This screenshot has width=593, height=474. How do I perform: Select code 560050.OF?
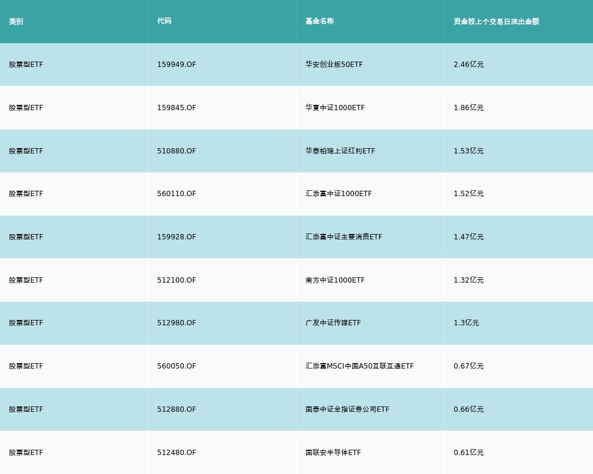[x=177, y=366]
